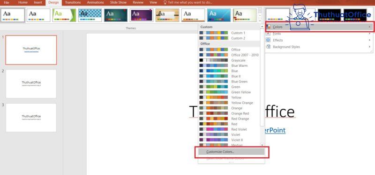This screenshot has height=175, width=375.
Task: Select slide 2 thumbnail in panel
Action: (x=31, y=84)
